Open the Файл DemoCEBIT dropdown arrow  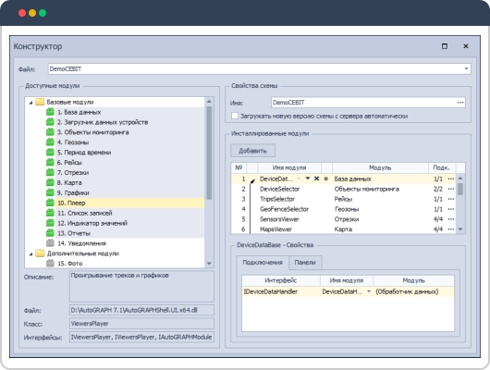coord(466,68)
